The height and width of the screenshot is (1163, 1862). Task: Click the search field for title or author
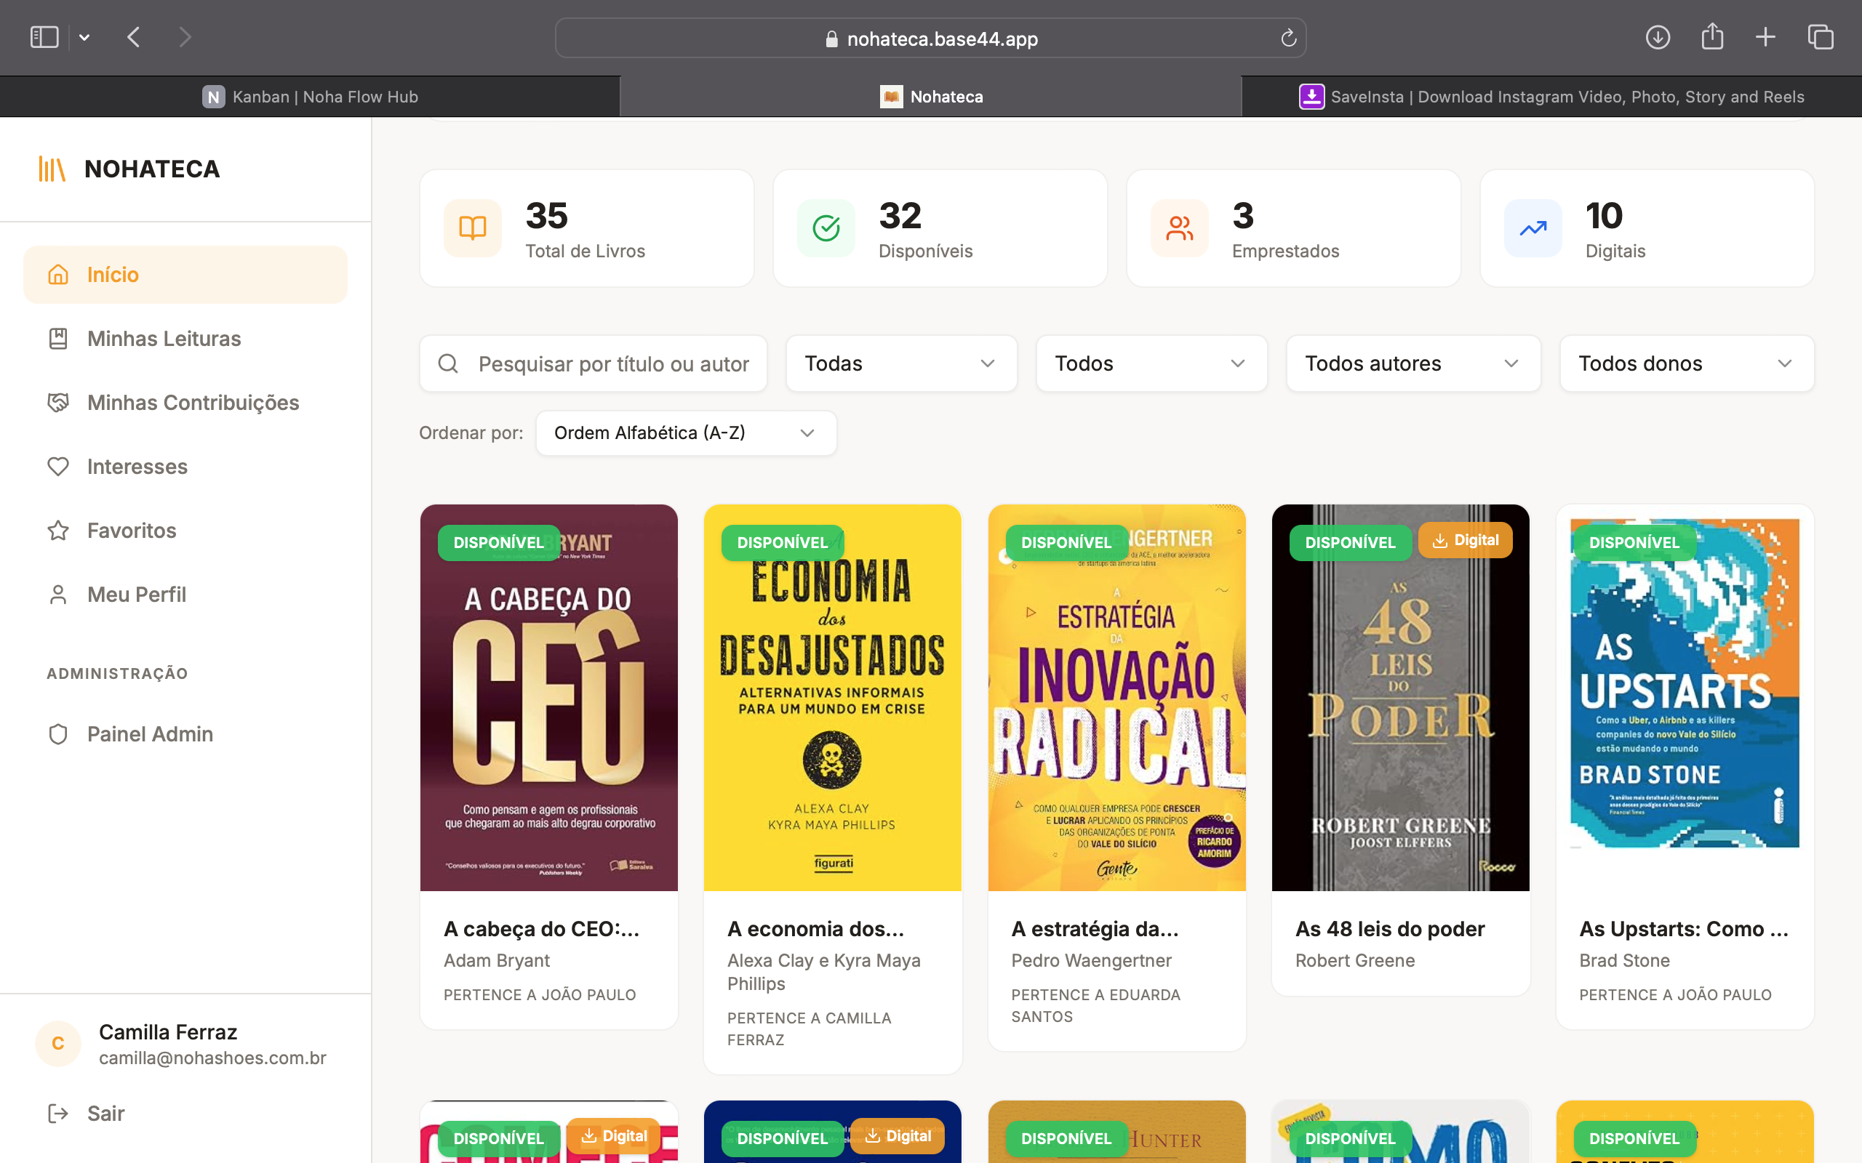point(594,364)
